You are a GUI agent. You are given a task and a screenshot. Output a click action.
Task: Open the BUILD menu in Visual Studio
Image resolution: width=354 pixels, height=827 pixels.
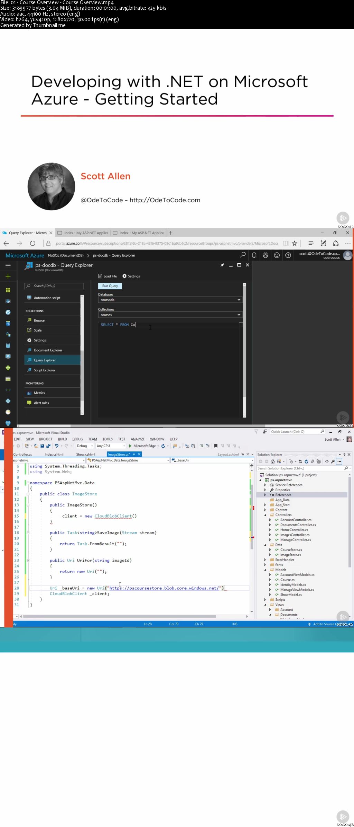point(62,439)
